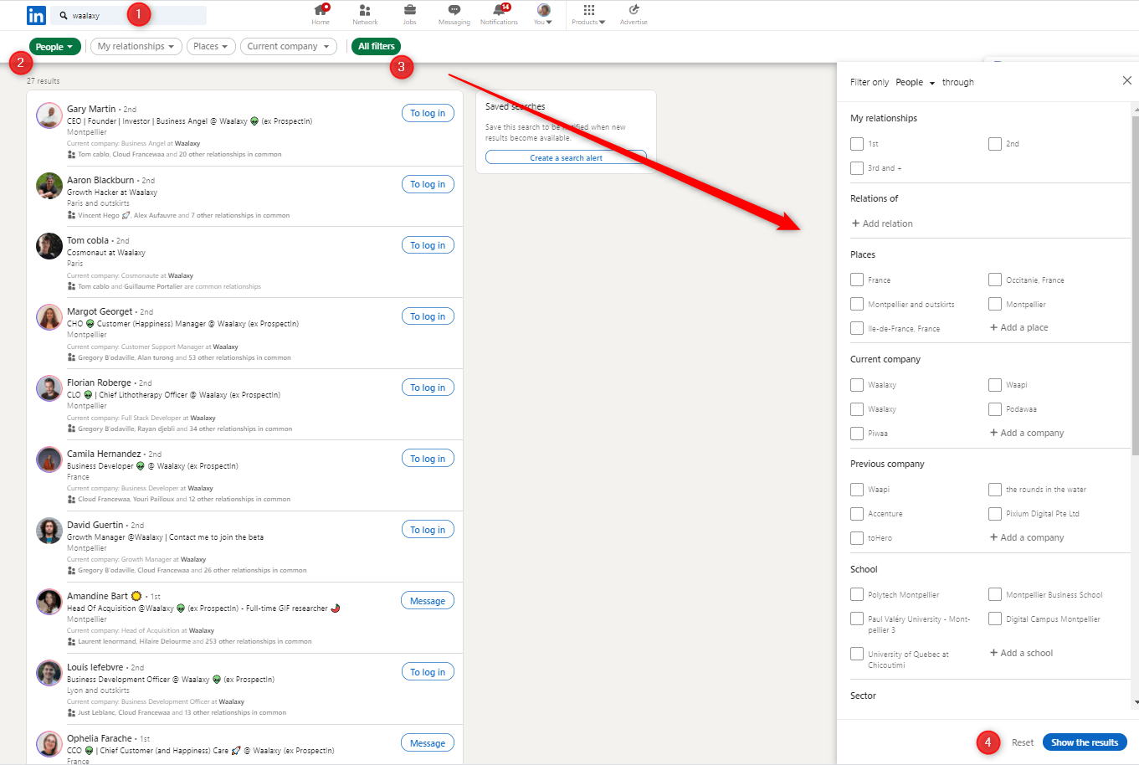Open My relationships filter dropdown
The height and width of the screenshot is (765, 1139).
pos(136,47)
